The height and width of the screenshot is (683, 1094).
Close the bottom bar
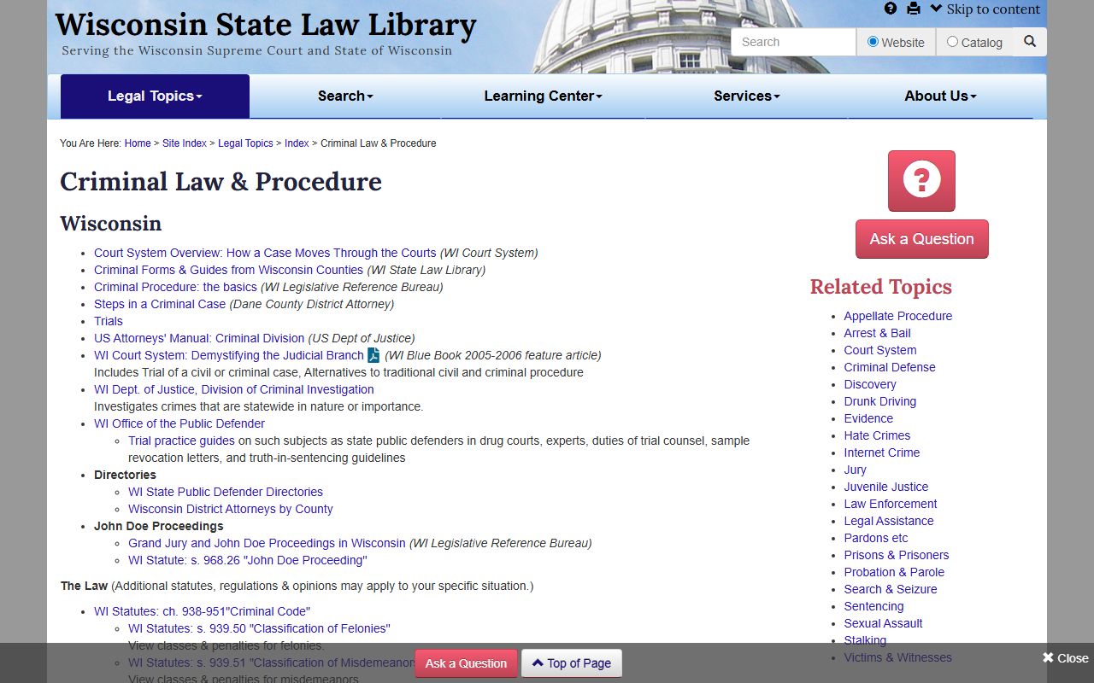pos(1065,658)
